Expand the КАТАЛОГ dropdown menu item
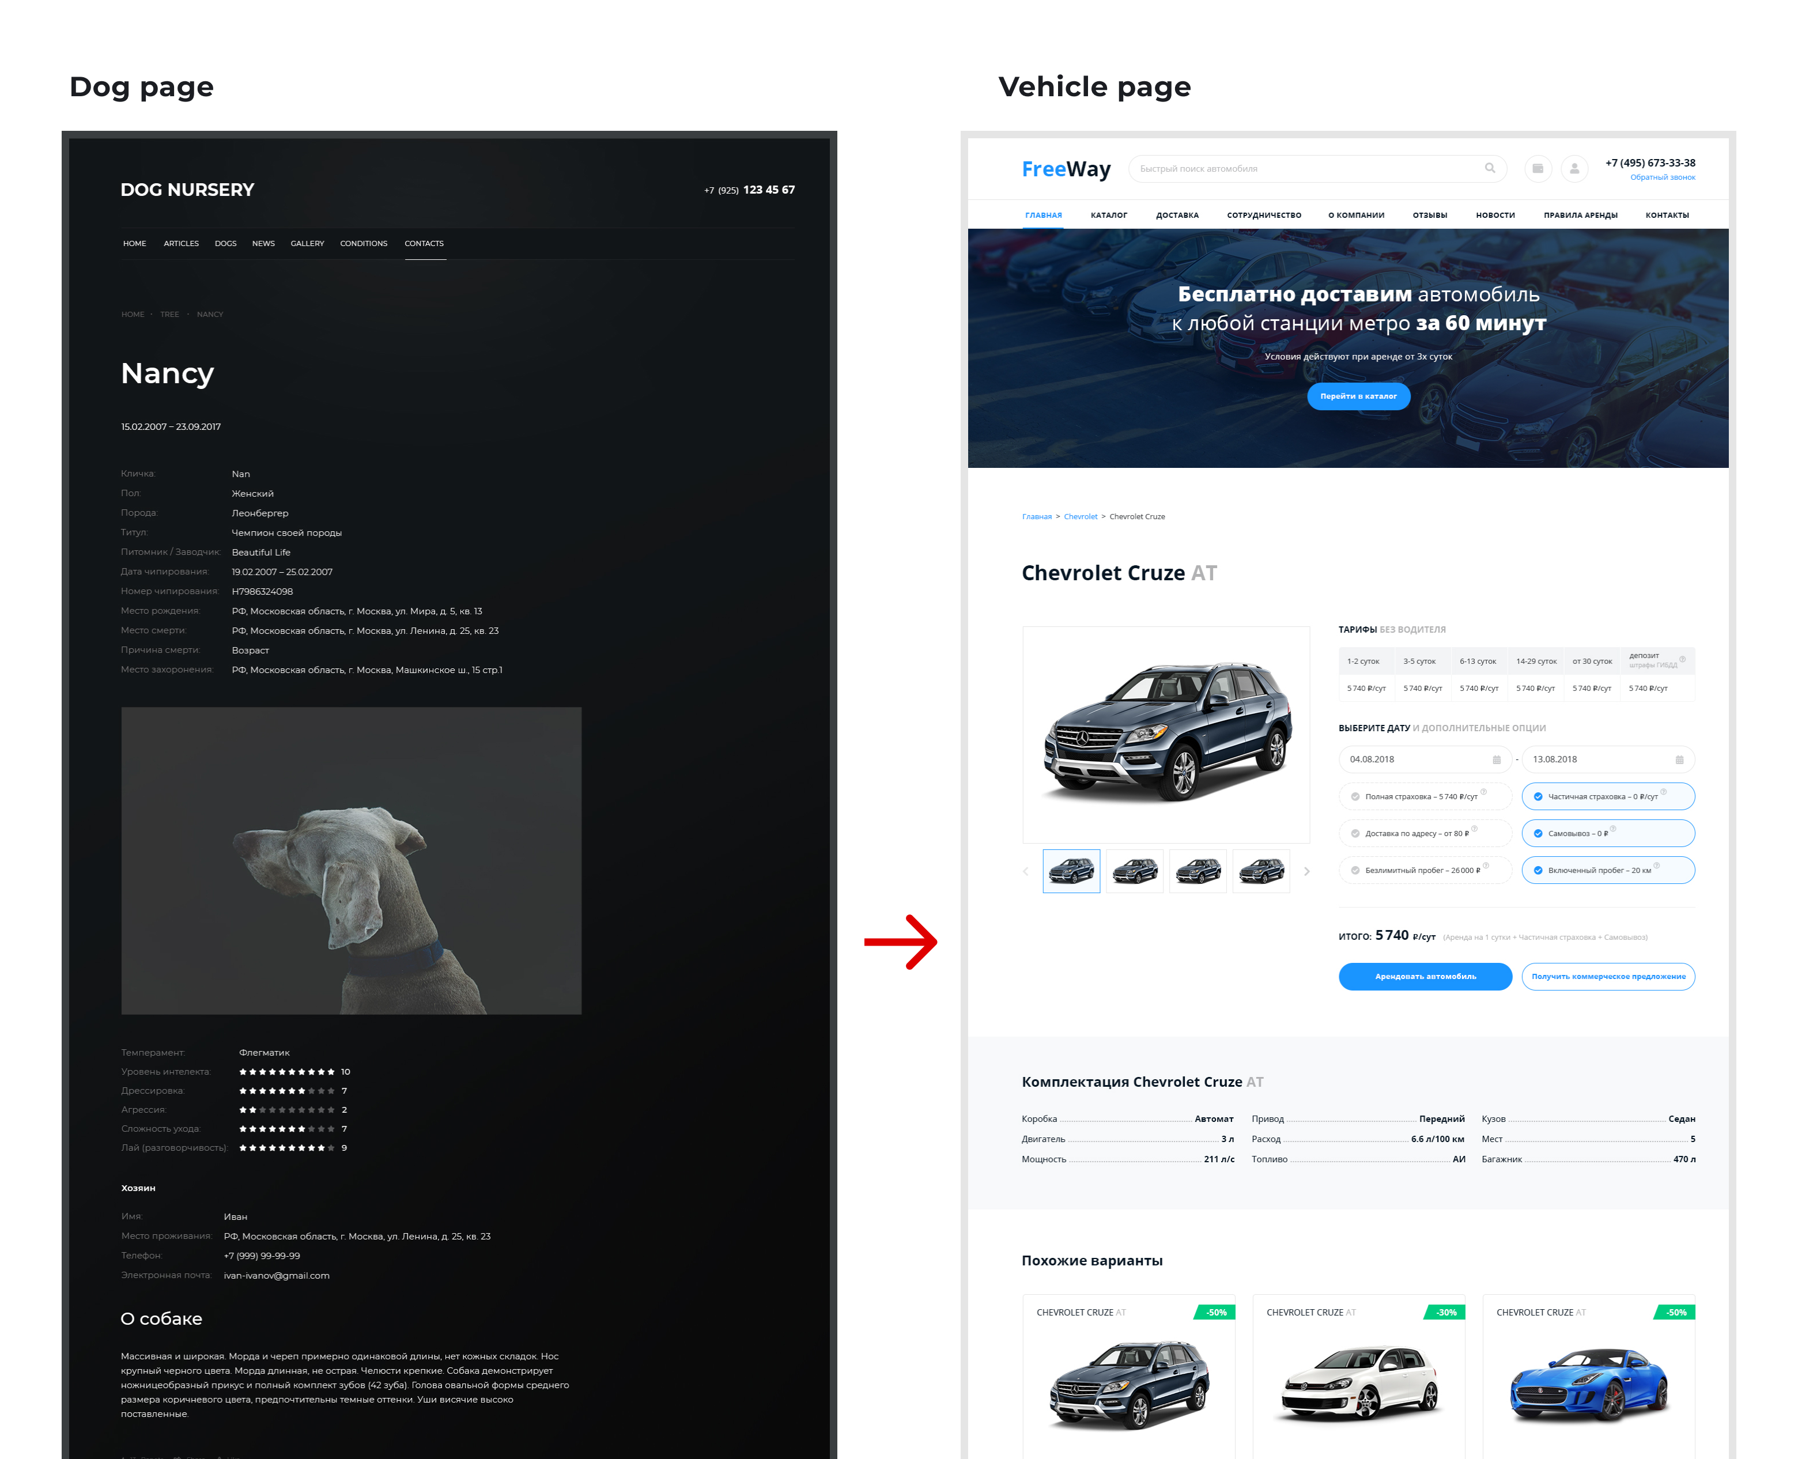Screen dimensions: 1798x1459 coord(1108,217)
